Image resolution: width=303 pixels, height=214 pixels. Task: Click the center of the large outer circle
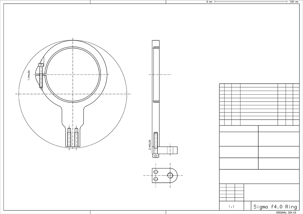[73, 94]
